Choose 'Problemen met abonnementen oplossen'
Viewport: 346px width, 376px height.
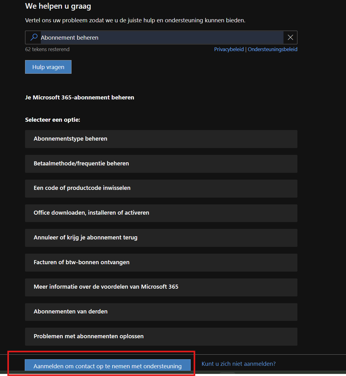[161, 336]
